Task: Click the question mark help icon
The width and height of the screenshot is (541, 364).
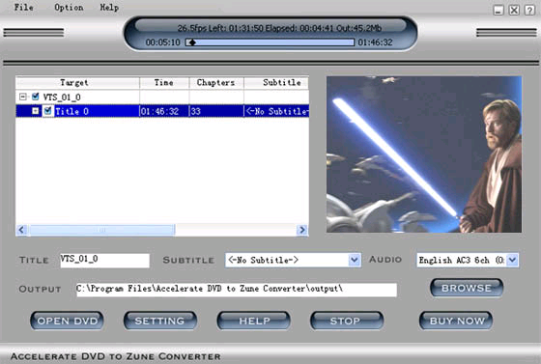Action: pyautogui.click(x=529, y=10)
